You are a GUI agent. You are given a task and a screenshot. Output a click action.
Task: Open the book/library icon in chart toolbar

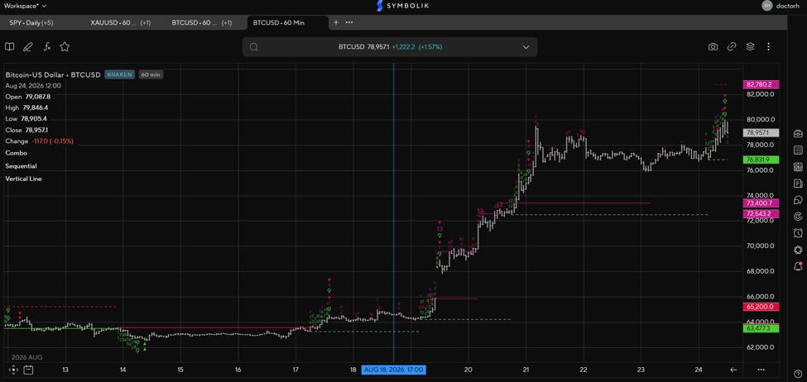click(9, 47)
